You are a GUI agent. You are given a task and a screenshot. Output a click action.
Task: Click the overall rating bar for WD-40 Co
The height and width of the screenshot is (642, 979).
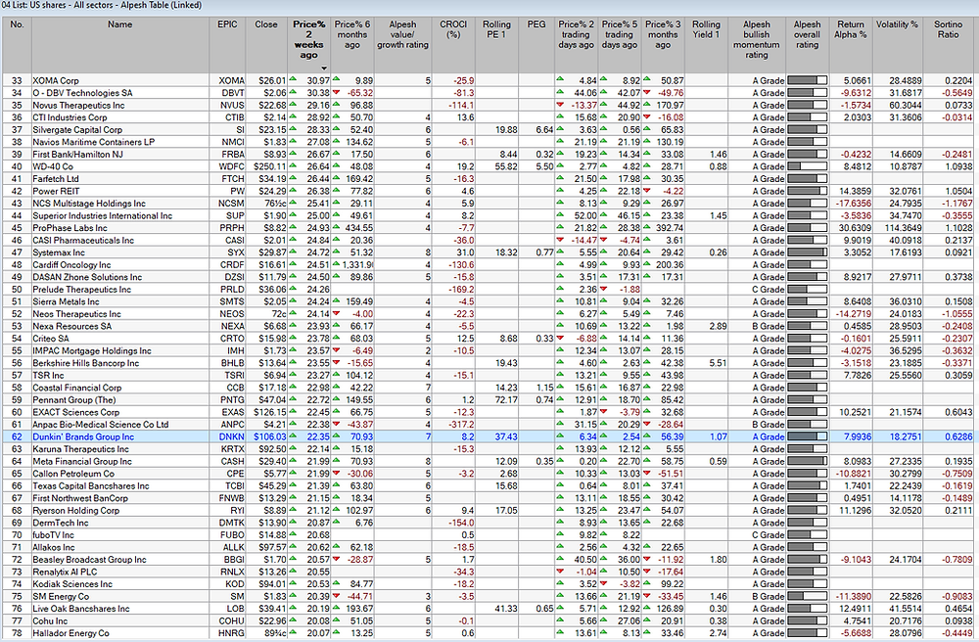tap(808, 166)
